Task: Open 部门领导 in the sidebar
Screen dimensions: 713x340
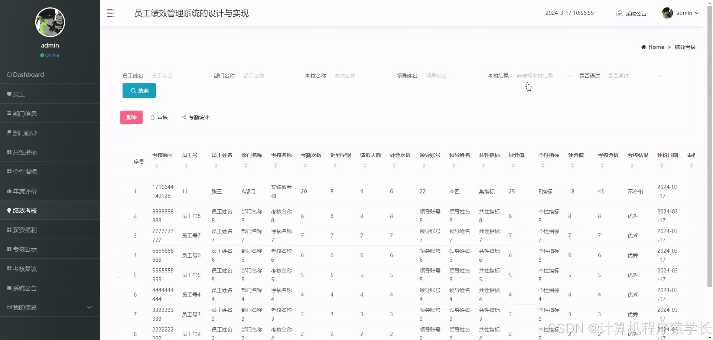Action: coord(50,133)
